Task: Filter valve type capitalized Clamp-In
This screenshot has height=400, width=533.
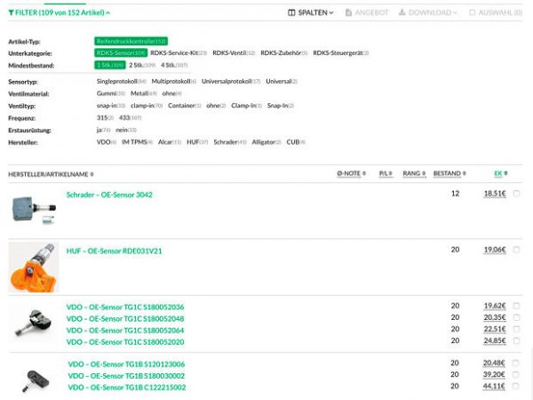Action: [x=246, y=106]
